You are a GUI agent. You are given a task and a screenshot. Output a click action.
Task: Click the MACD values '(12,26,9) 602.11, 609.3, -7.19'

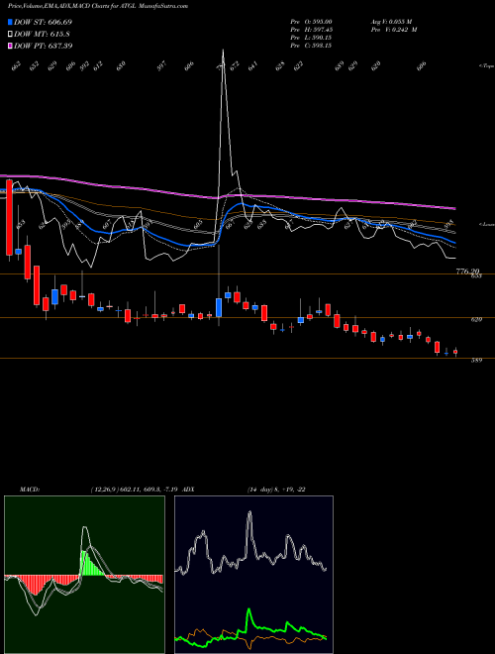pos(134,490)
